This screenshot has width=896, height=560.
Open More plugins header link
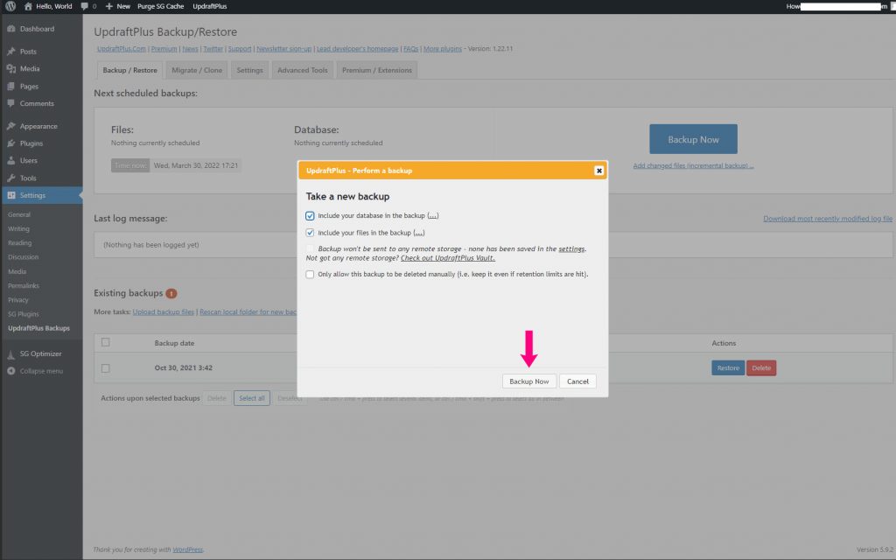tap(442, 49)
